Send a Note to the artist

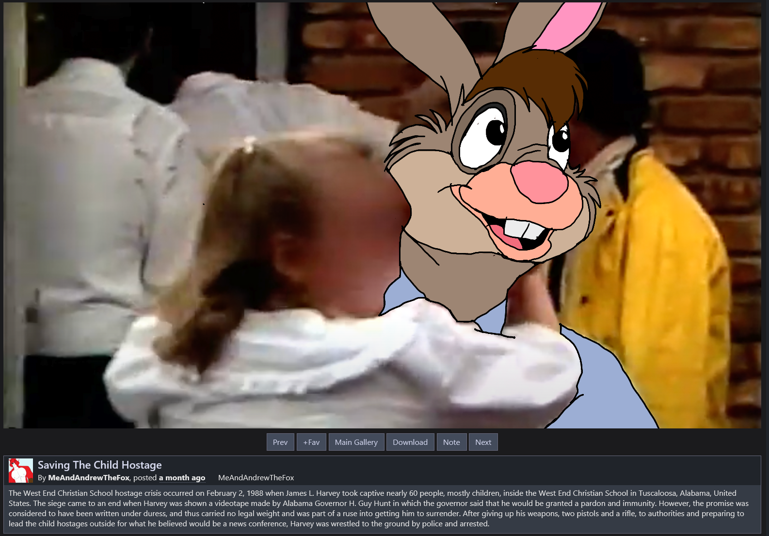coord(451,442)
